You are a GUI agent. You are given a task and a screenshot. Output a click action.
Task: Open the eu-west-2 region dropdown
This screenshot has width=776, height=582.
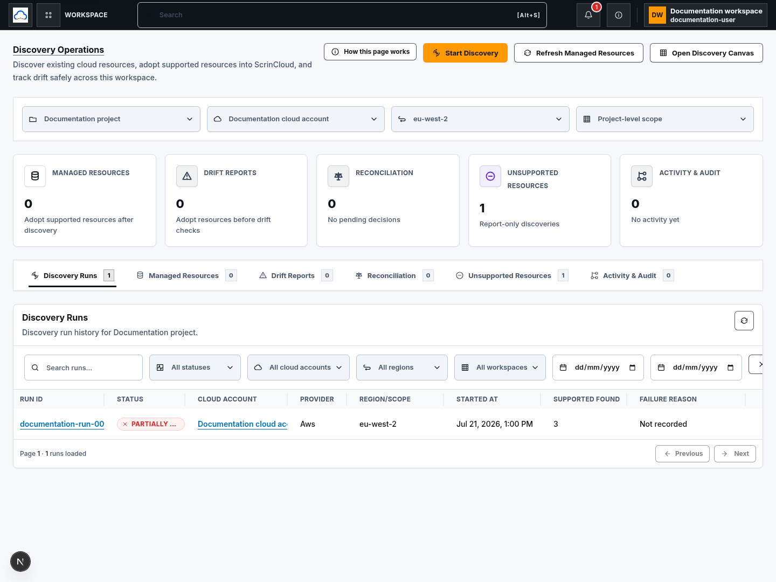[x=480, y=119]
